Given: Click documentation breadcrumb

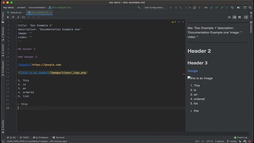Looking at the screenshot, I should click(x=37, y=8).
